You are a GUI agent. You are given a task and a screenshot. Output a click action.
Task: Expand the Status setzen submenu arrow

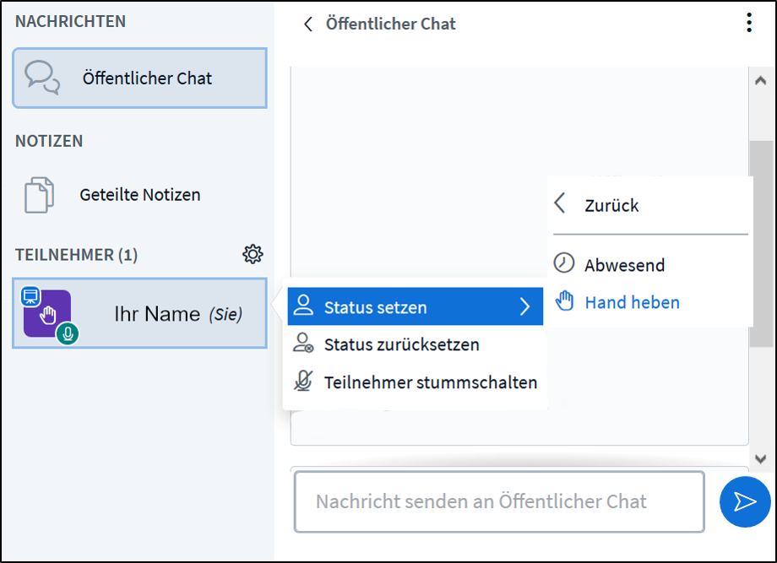tap(524, 307)
